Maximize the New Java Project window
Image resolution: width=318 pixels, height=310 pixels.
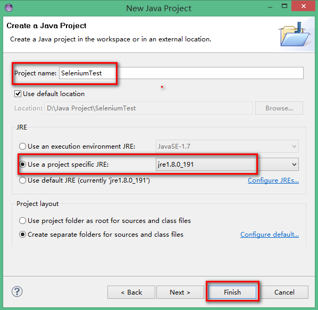(284, 6)
